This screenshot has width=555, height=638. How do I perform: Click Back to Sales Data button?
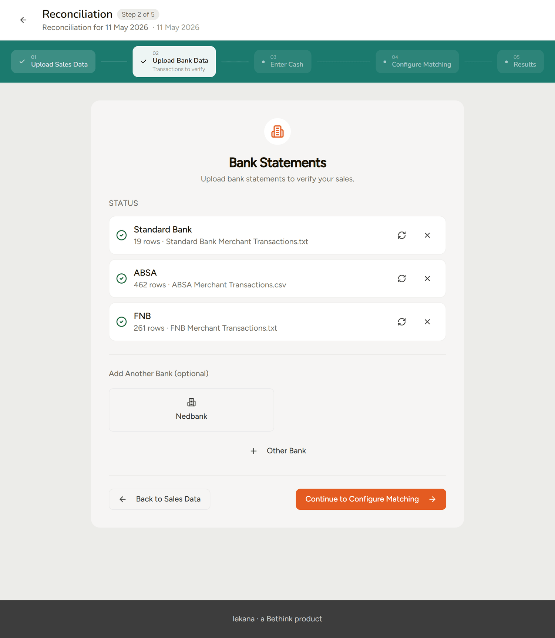coord(159,499)
